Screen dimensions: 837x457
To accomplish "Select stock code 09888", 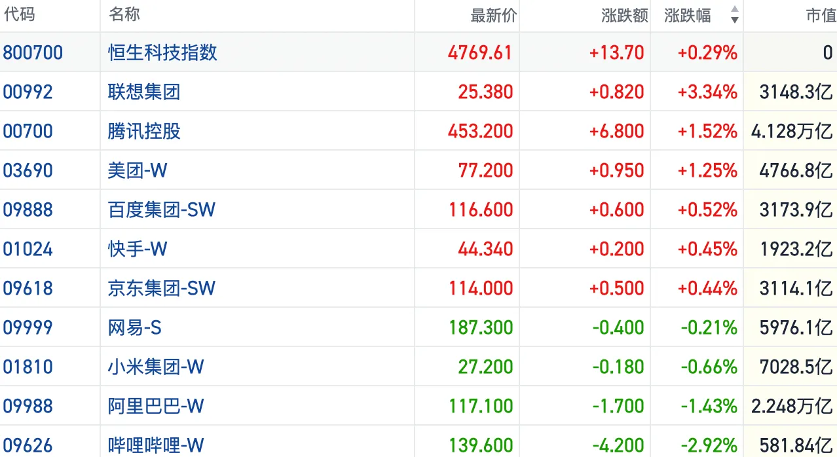I will (28, 210).
